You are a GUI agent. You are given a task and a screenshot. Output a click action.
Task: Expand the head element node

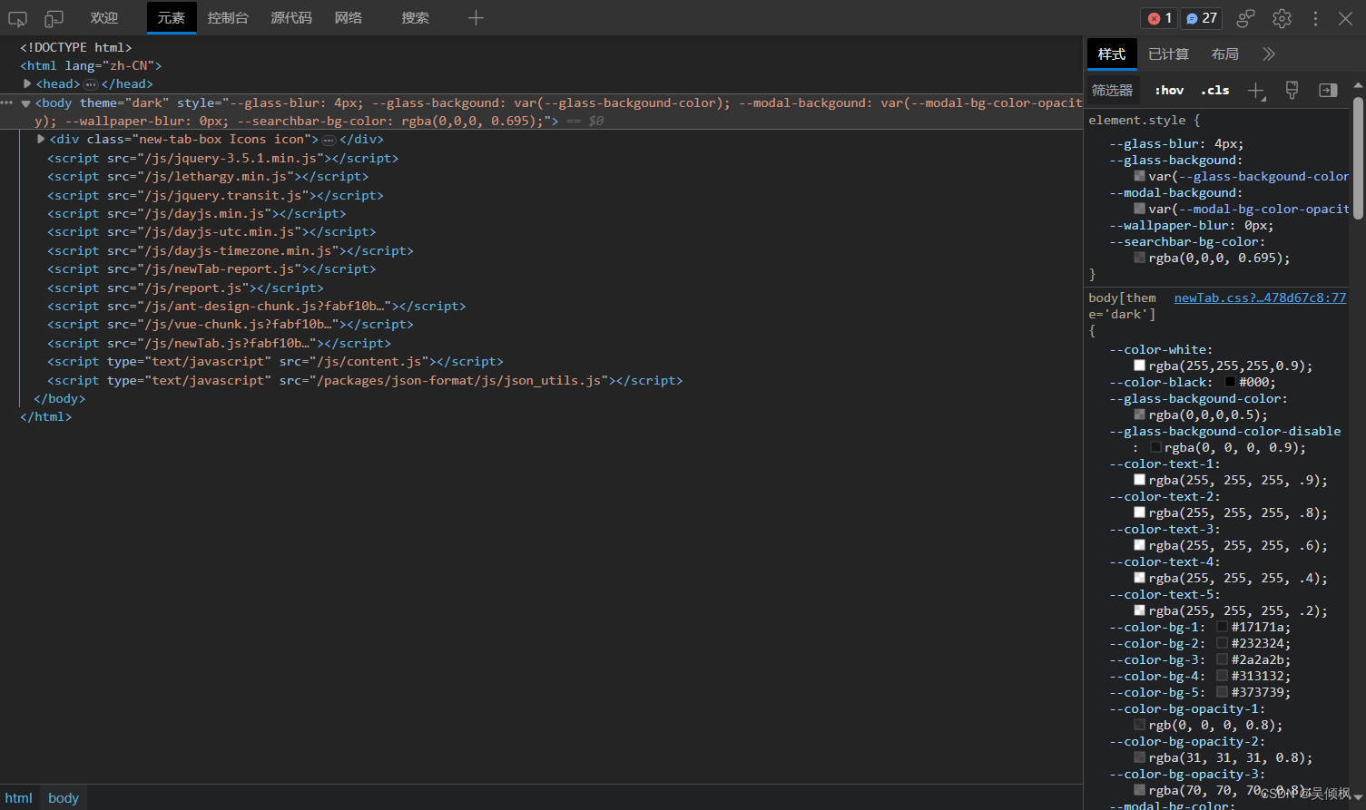click(27, 83)
